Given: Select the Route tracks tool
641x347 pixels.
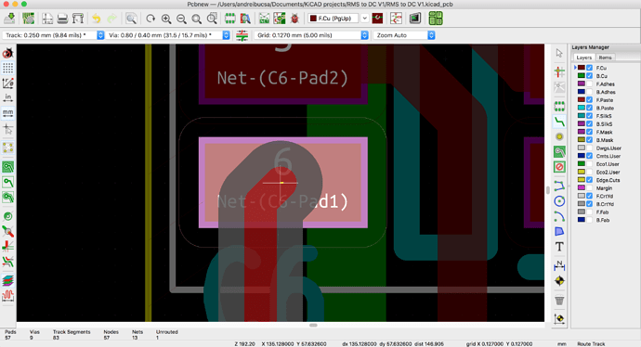Looking at the screenshot, I should click(x=559, y=122).
